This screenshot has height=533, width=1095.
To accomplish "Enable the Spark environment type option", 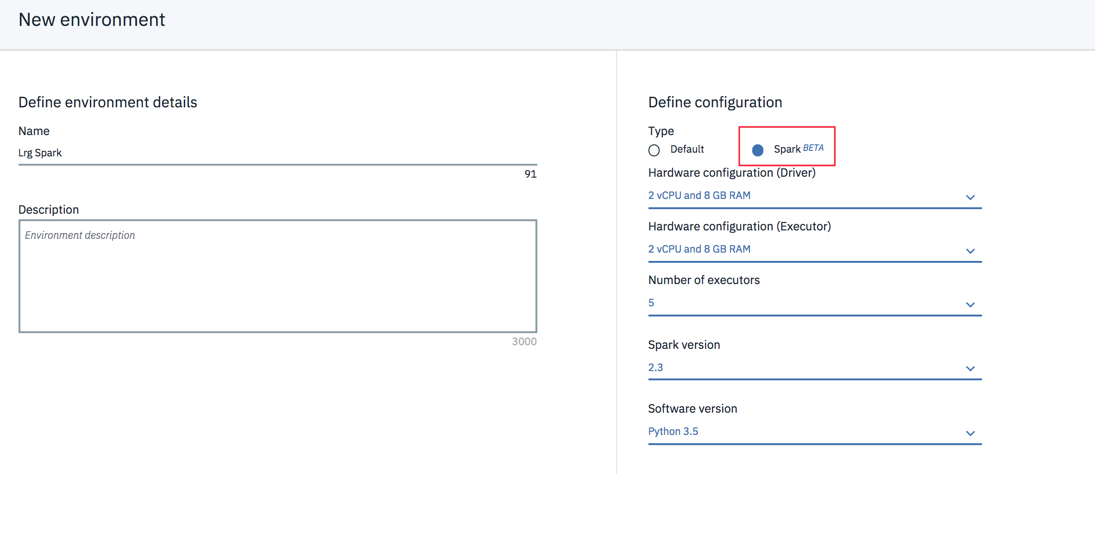I will tap(758, 150).
